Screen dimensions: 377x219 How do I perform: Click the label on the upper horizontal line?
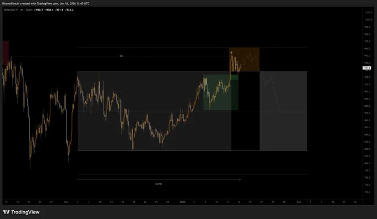click(x=121, y=56)
